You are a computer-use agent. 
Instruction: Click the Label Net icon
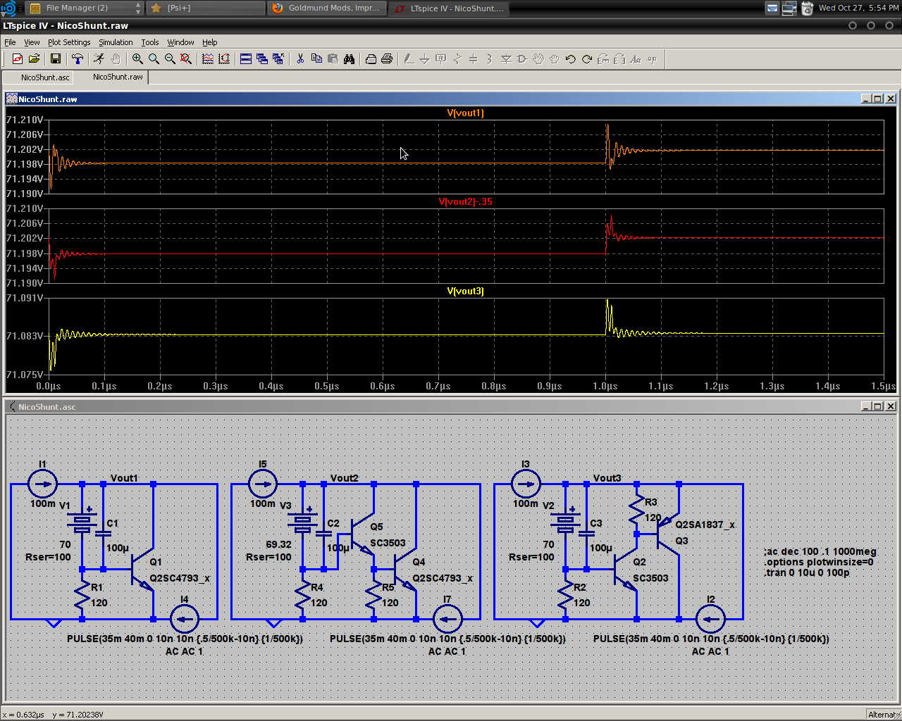tap(441, 59)
